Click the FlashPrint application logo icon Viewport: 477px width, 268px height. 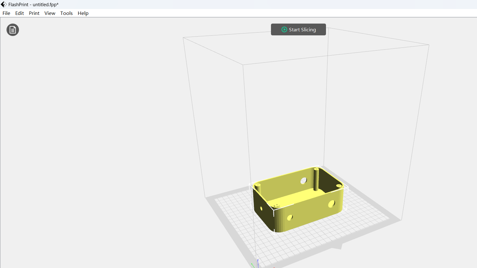(4, 4)
